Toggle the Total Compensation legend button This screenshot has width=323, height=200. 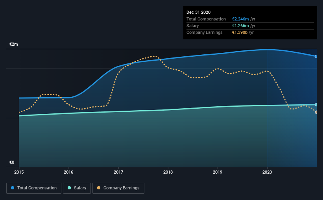pos(34,188)
